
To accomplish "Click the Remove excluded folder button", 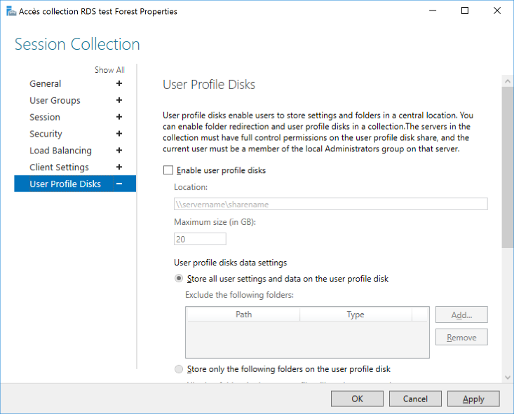I will 461,337.
